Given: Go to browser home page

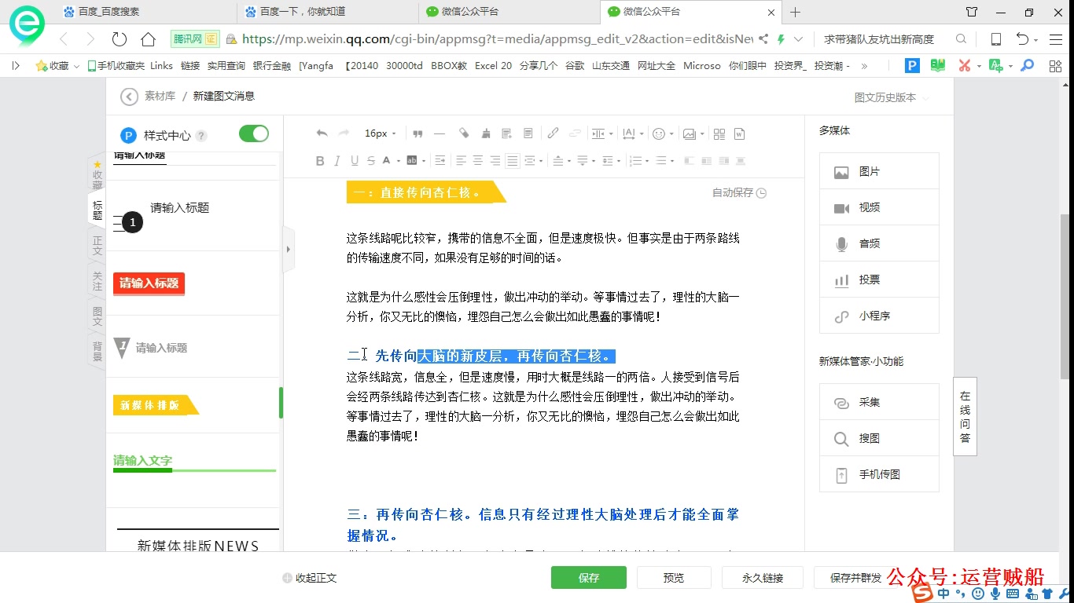Looking at the screenshot, I should 148,39.
